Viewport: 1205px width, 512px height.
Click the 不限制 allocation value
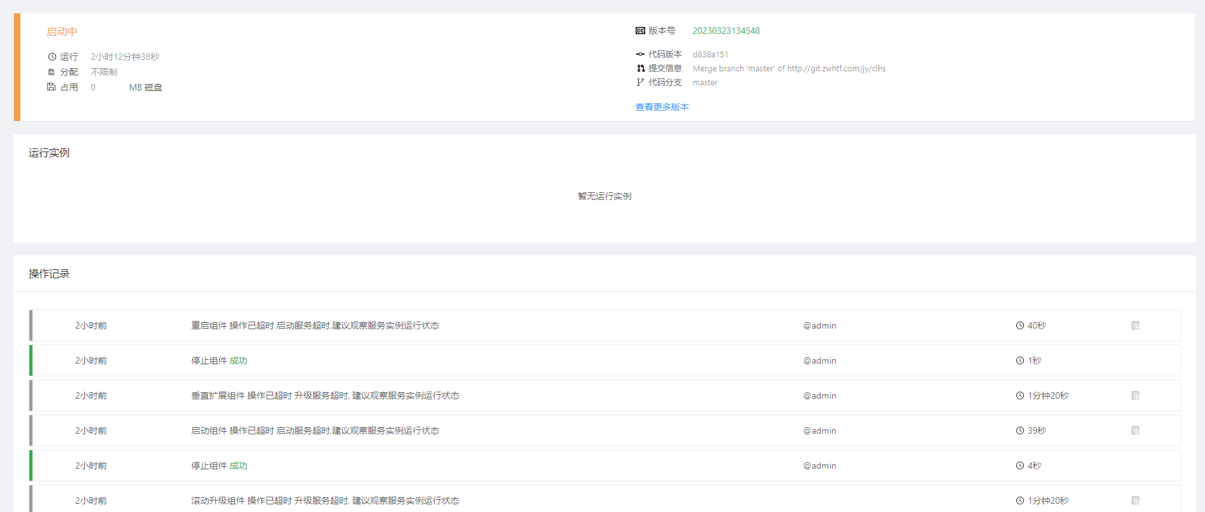point(104,72)
